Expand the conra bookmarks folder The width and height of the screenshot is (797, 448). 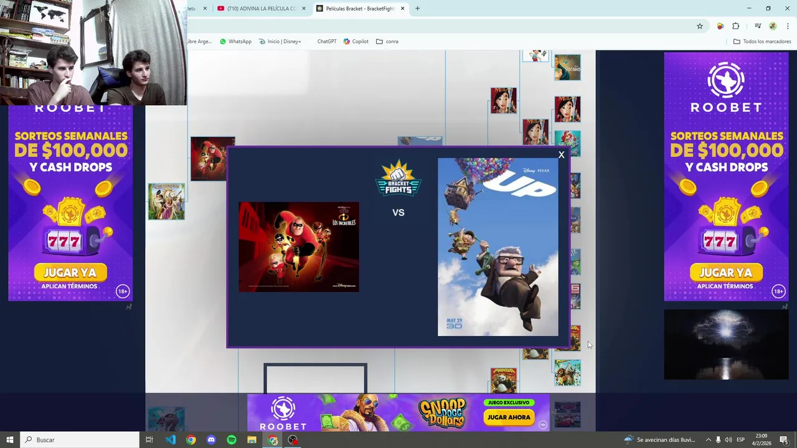point(387,42)
